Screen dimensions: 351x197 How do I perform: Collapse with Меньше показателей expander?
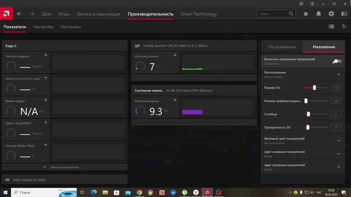65,167
